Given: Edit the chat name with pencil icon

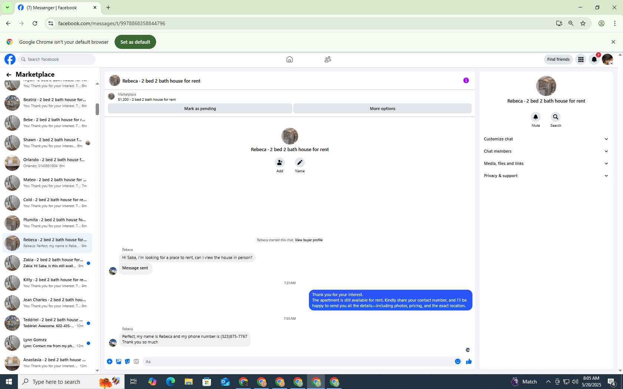Looking at the screenshot, I should [x=300, y=162].
